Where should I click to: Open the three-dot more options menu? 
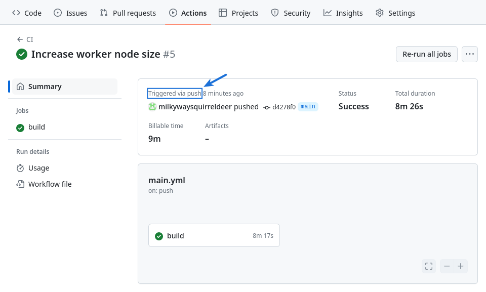470,54
